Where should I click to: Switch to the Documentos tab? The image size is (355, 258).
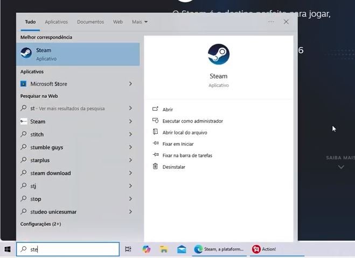coord(91,22)
